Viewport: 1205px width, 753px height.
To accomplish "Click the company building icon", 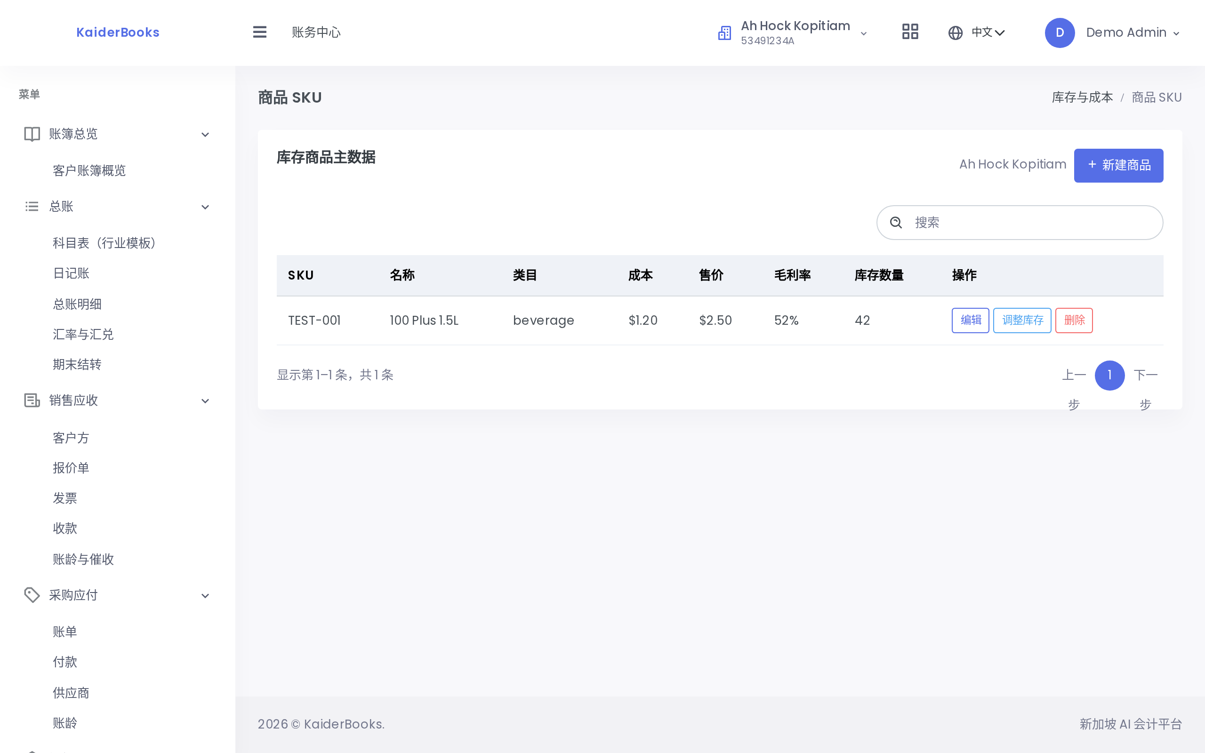I will point(724,33).
